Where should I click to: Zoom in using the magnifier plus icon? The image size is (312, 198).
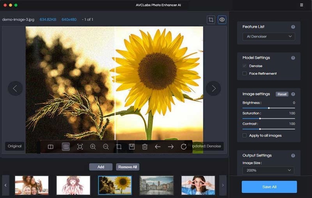[93, 147]
